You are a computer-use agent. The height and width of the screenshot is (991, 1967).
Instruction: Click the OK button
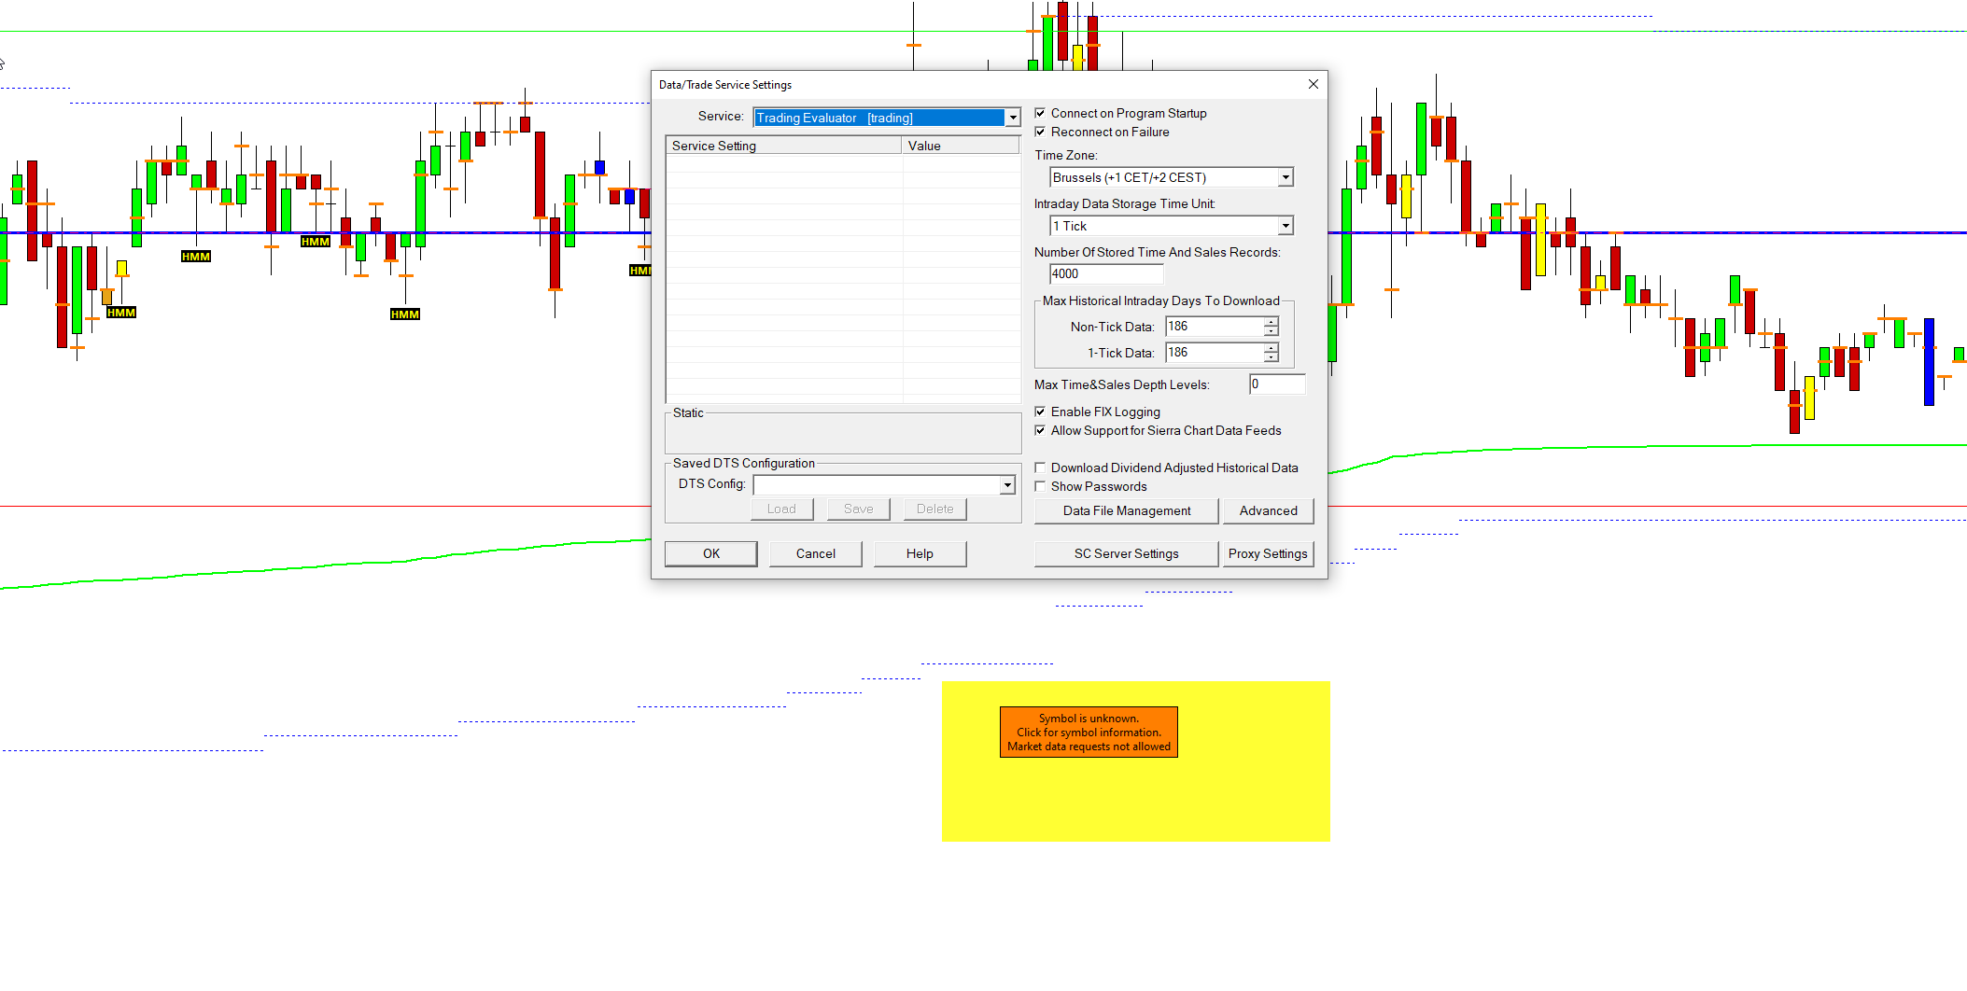click(711, 553)
